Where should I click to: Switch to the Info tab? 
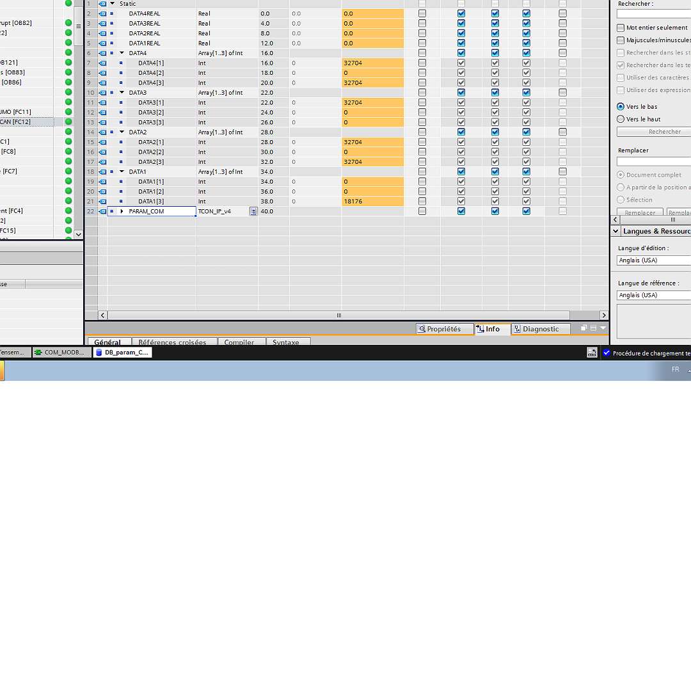[x=492, y=329]
